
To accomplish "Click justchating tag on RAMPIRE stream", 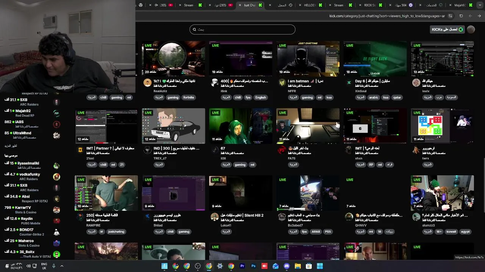I will coord(116,232).
